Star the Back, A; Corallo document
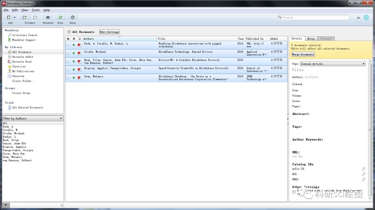 coord(68,45)
